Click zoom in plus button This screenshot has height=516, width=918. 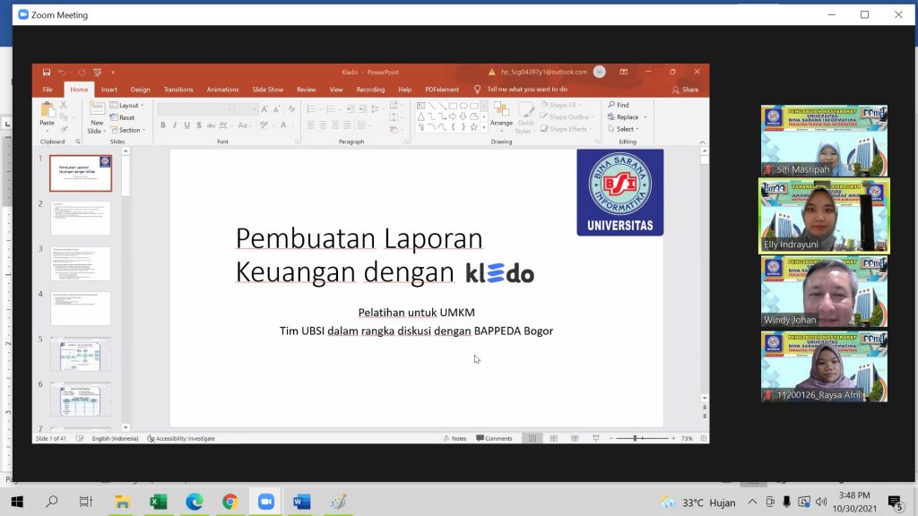coord(673,438)
